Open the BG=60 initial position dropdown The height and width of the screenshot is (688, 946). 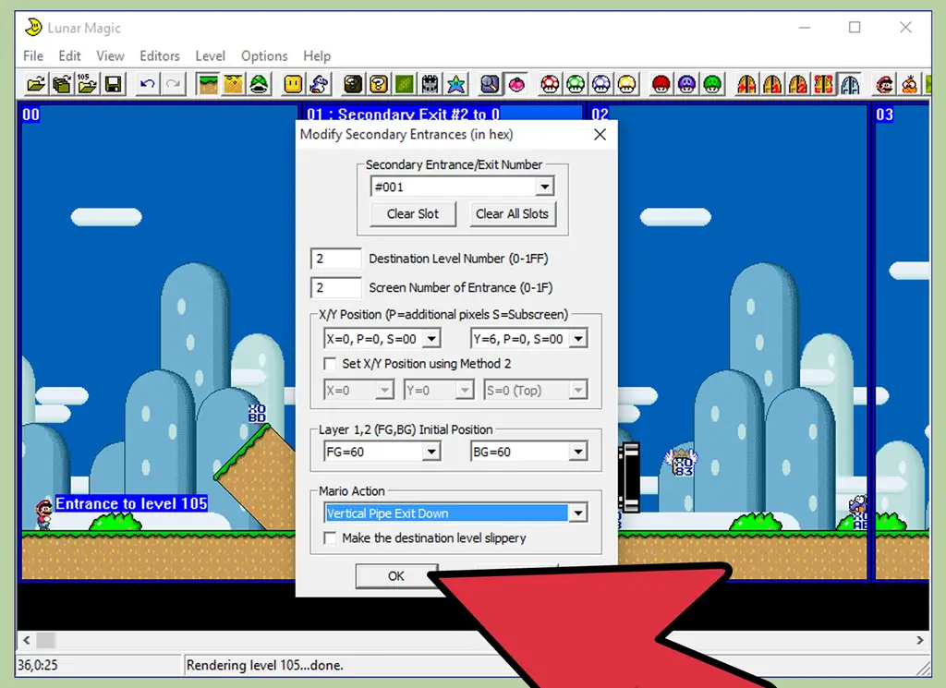pyautogui.click(x=578, y=452)
